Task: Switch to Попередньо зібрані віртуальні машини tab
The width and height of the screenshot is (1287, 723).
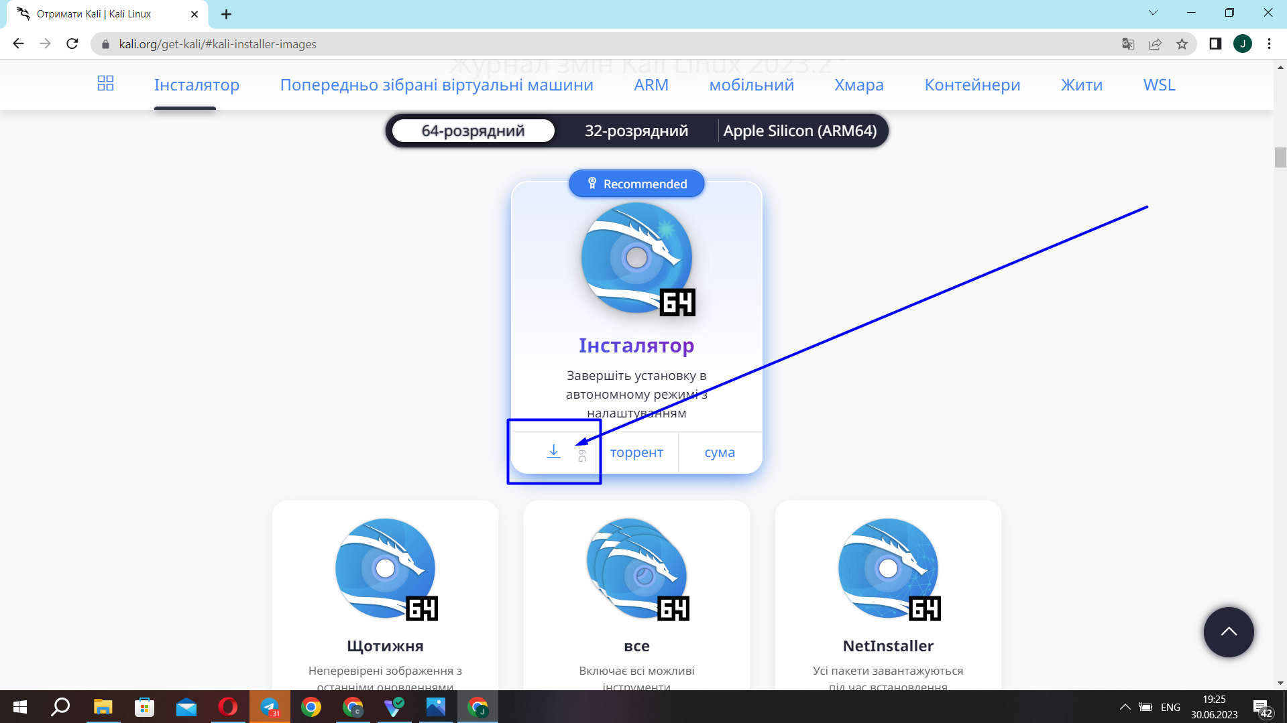Action: tap(437, 85)
